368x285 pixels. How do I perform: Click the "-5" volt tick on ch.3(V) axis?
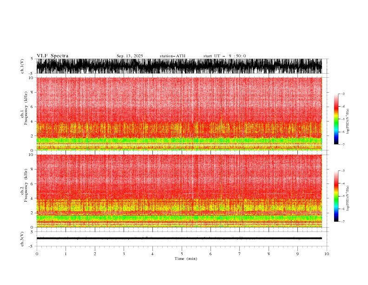31,246
